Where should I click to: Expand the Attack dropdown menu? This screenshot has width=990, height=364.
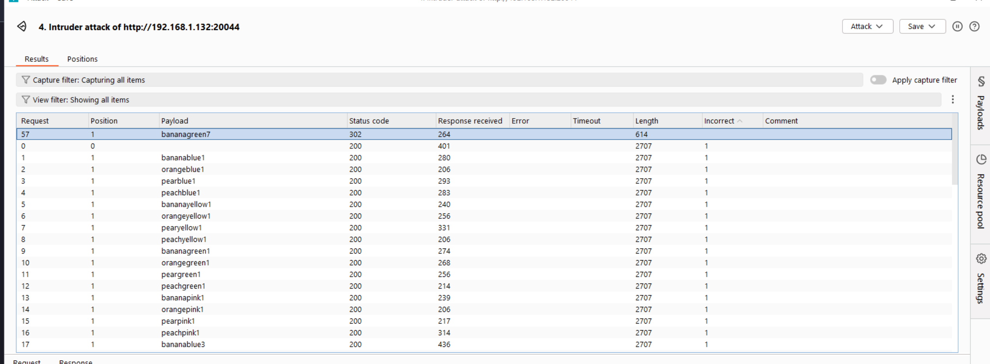(x=867, y=26)
